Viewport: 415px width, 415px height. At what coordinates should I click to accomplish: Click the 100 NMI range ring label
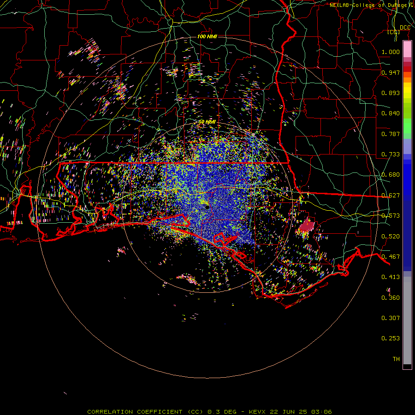(207, 36)
